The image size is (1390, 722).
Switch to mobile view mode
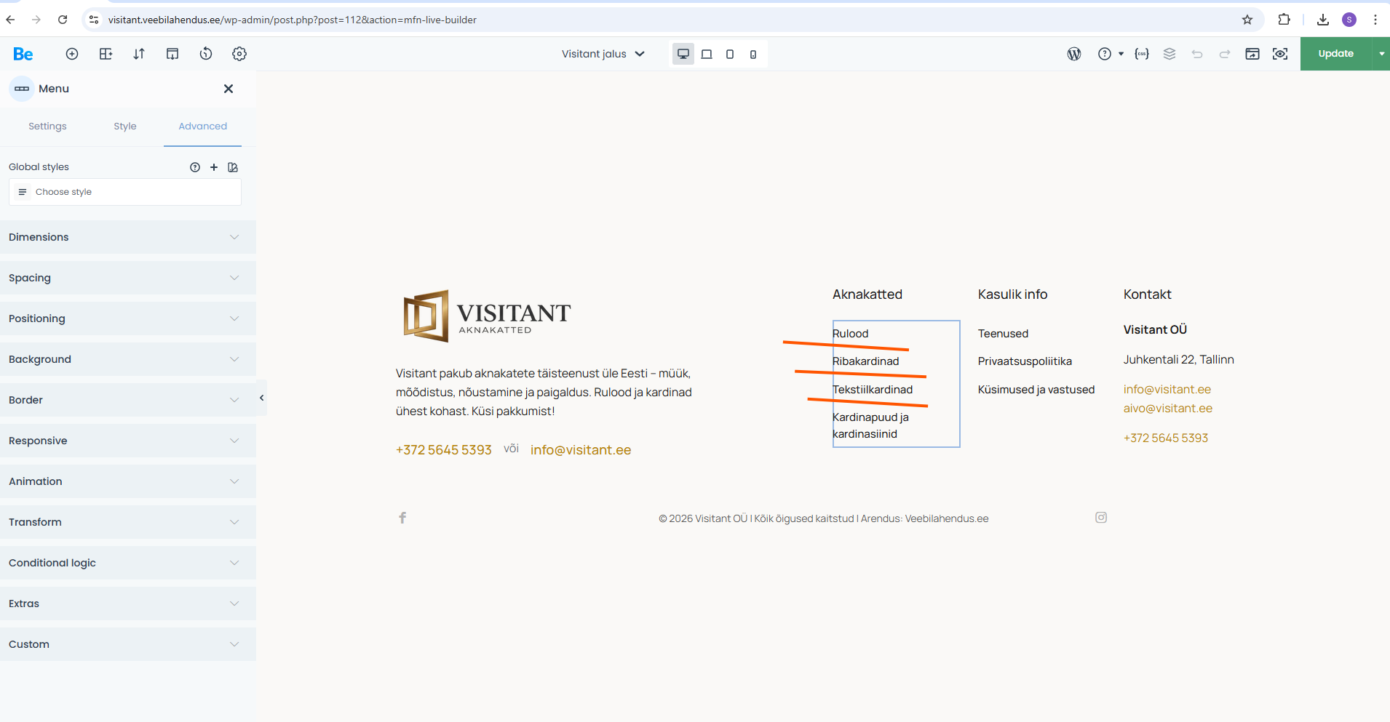(x=753, y=54)
